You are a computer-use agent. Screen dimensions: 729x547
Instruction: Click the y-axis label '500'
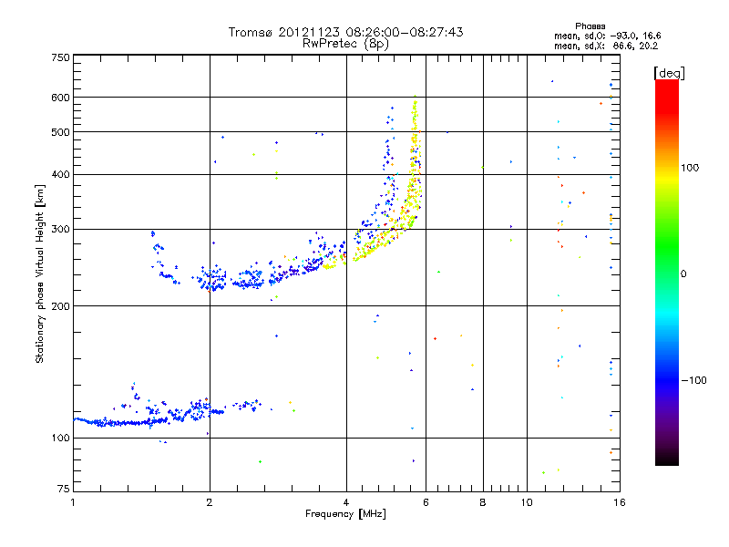(x=60, y=132)
